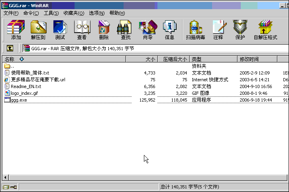Click the logo_index.gif file icon
This screenshot has width=289, height=192.
pos(7,93)
